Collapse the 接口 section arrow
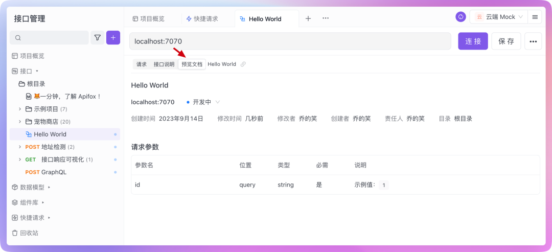 (x=37, y=71)
